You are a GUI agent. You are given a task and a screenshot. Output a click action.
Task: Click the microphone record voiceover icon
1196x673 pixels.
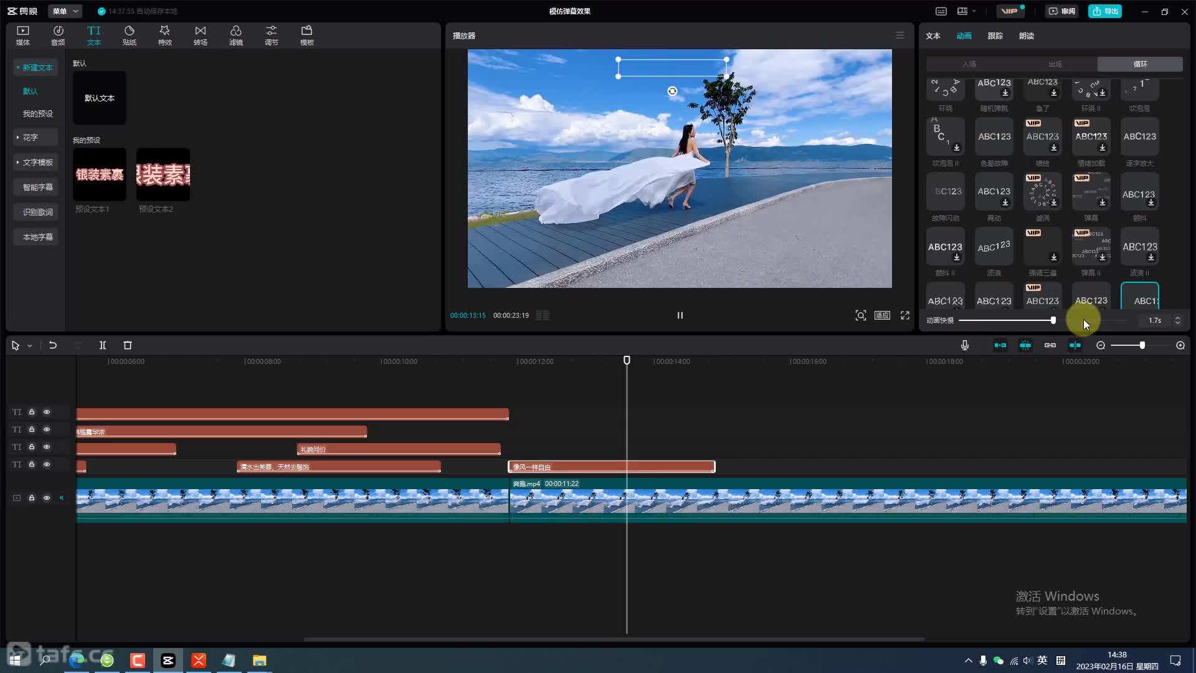pos(965,345)
